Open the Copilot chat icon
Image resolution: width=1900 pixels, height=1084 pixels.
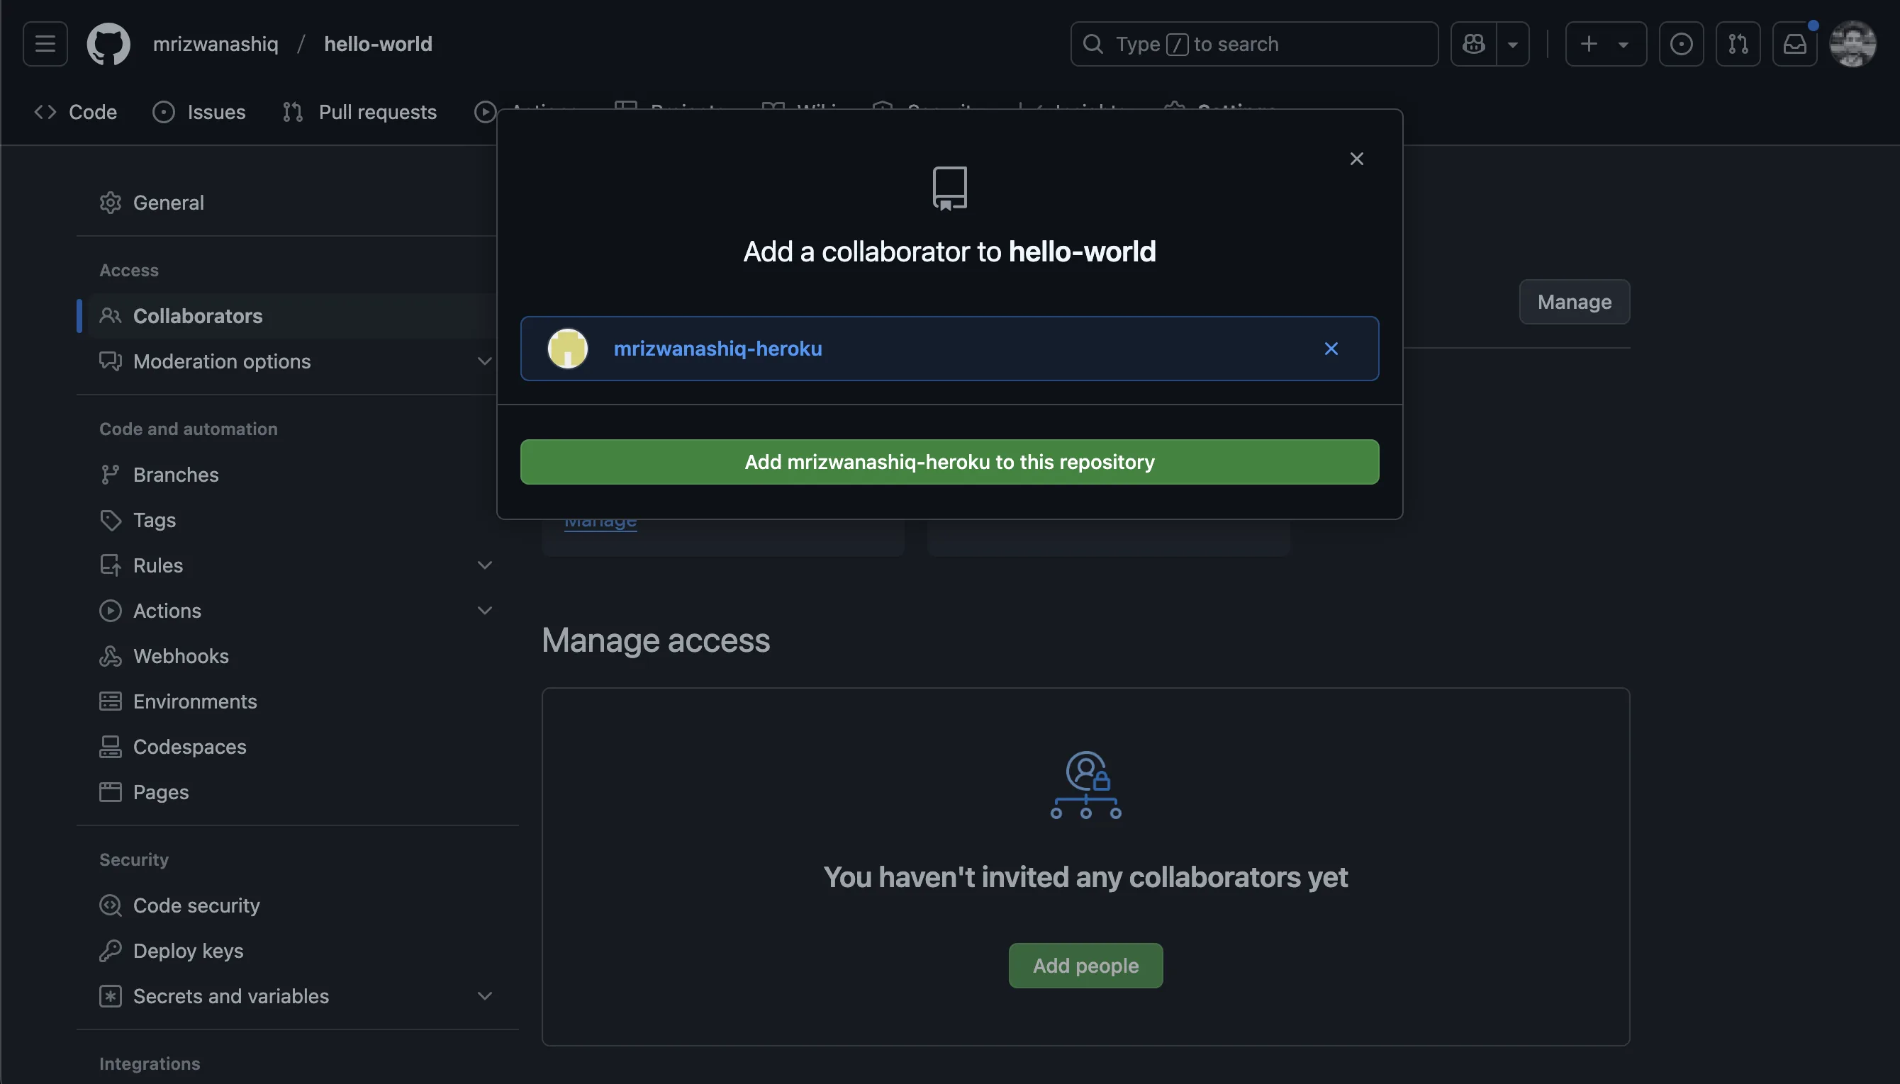pyautogui.click(x=1473, y=44)
